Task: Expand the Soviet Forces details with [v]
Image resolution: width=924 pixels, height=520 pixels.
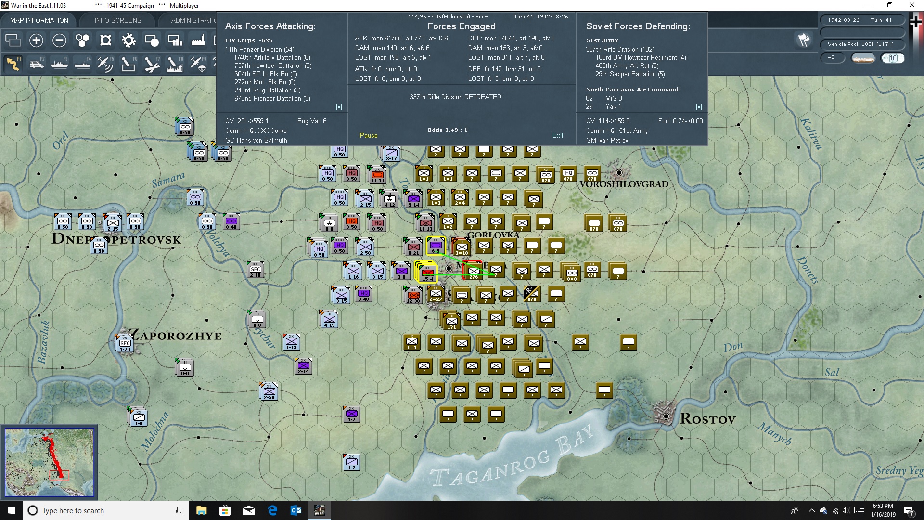Action: tap(699, 106)
